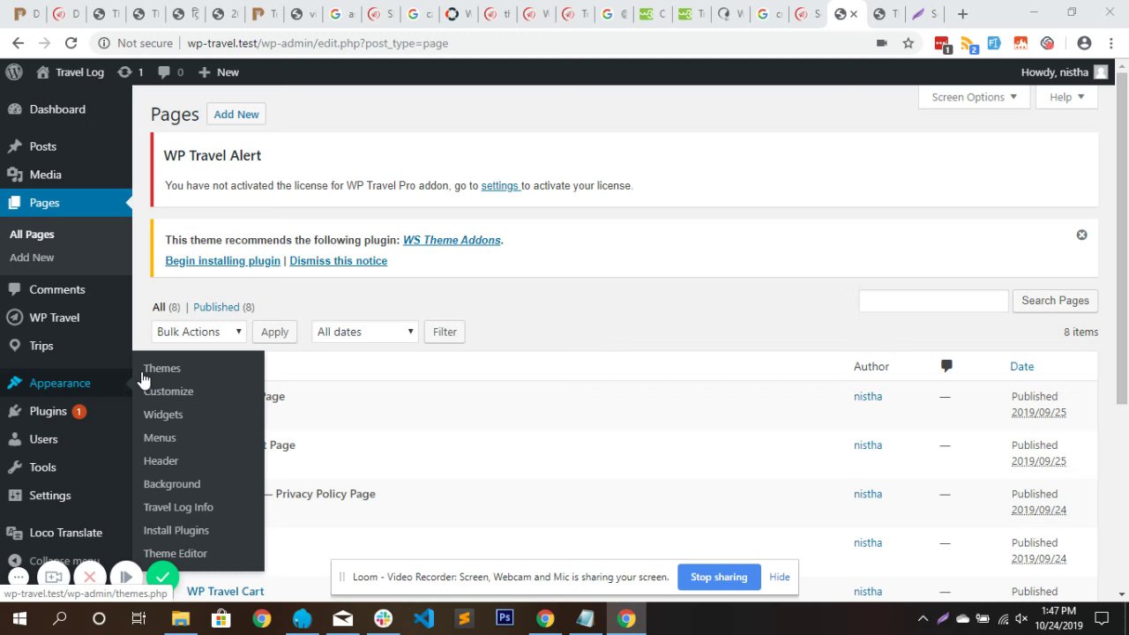Open Posts in the sidebar
The image size is (1129, 635).
[x=42, y=146]
